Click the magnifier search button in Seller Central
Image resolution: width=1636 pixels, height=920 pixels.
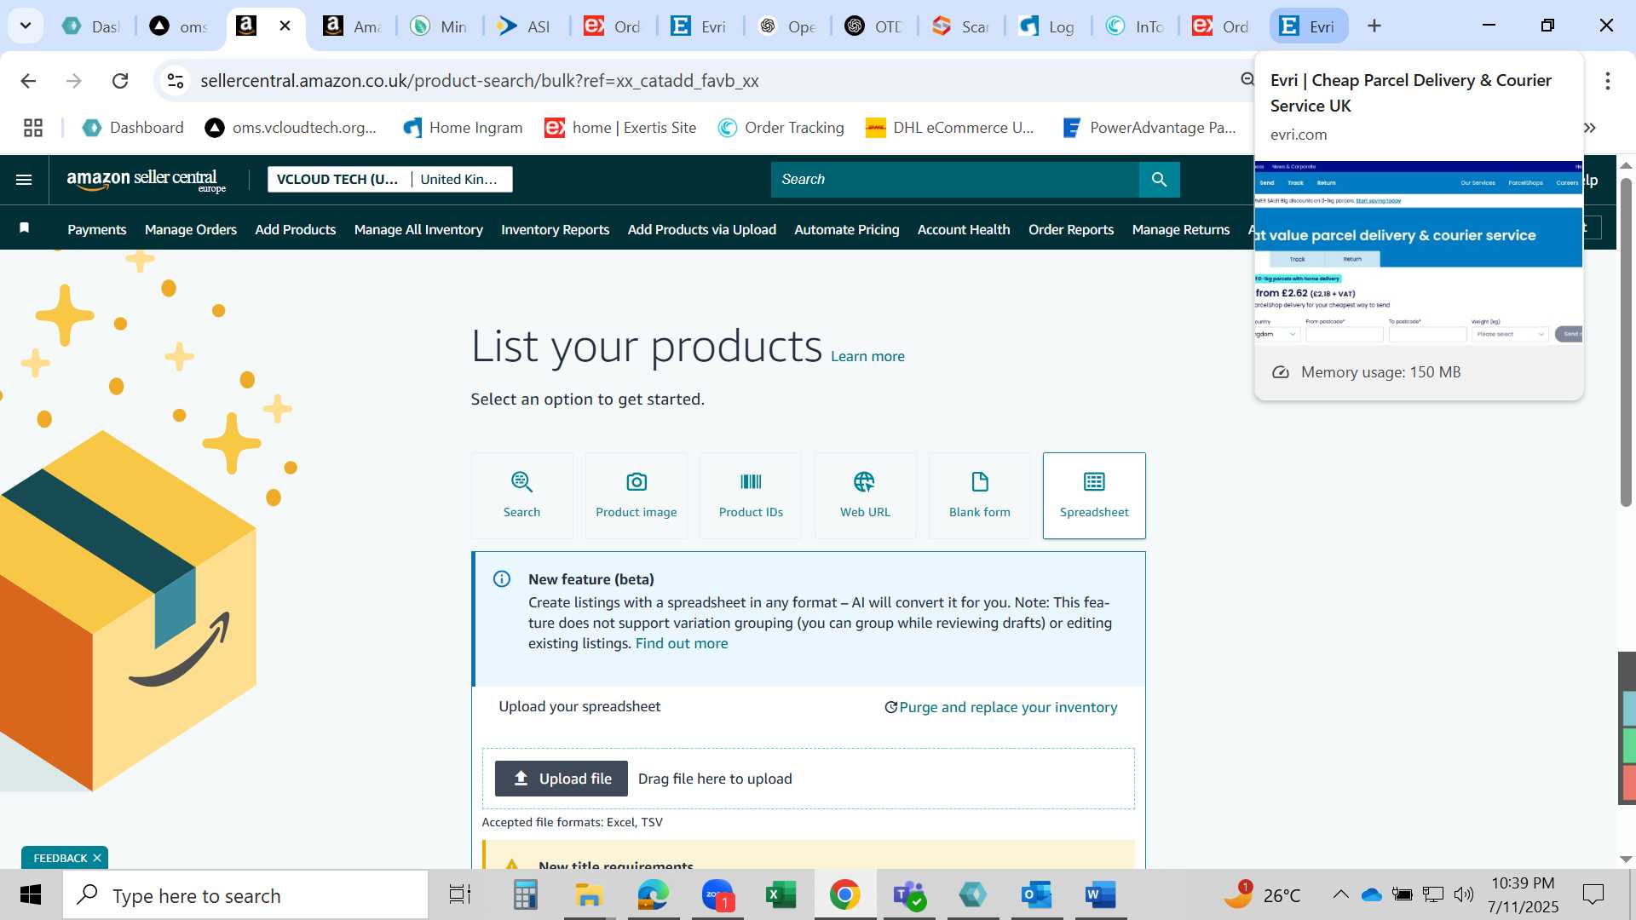click(x=1159, y=180)
